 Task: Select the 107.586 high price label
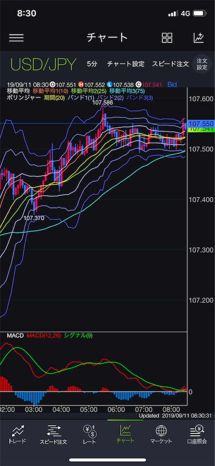(x=103, y=102)
